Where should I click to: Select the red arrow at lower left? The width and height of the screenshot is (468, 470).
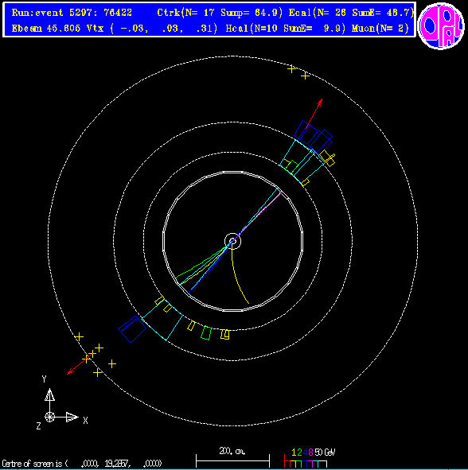click(79, 364)
